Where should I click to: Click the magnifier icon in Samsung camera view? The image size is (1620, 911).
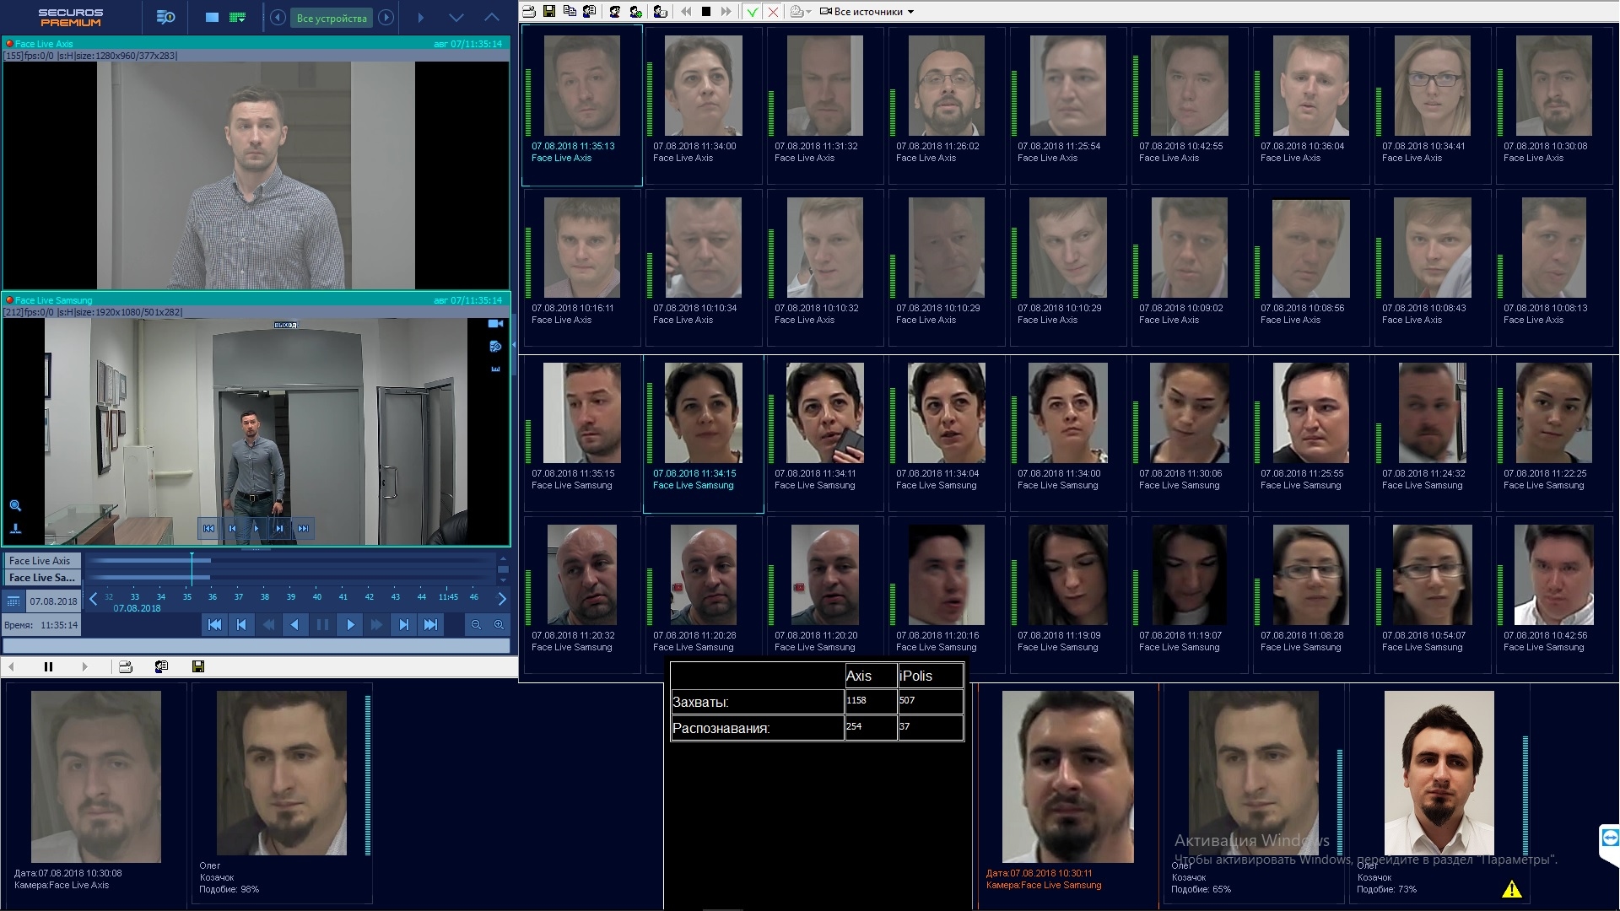[x=15, y=506]
